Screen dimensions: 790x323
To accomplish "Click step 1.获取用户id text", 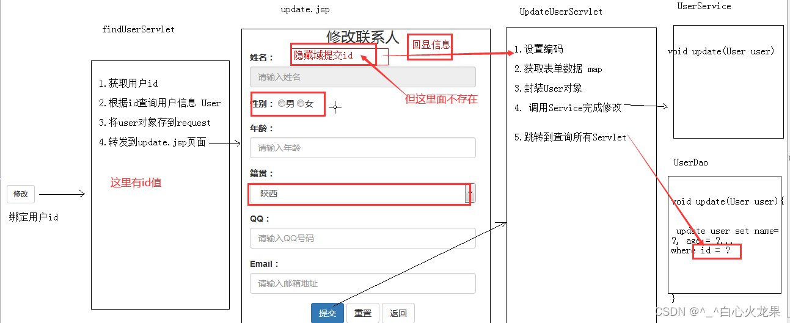I will tap(128, 83).
